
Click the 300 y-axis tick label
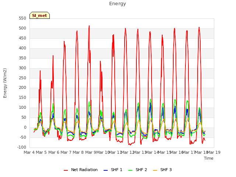(22, 68)
